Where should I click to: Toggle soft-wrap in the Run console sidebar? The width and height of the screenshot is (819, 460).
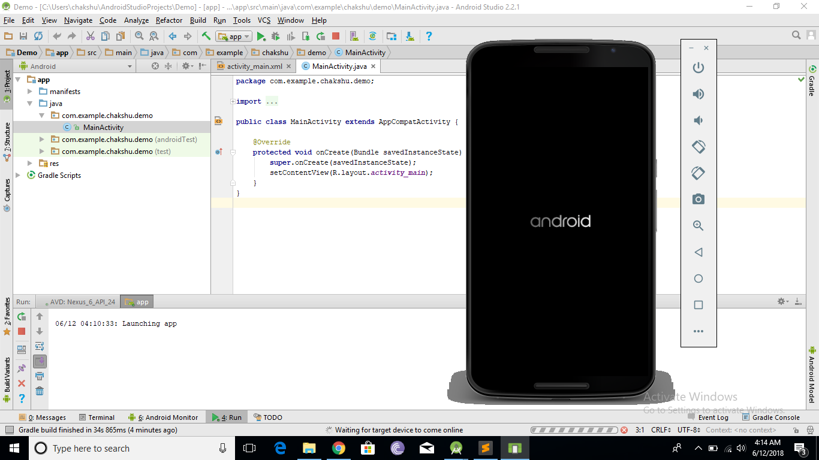point(40,346)
